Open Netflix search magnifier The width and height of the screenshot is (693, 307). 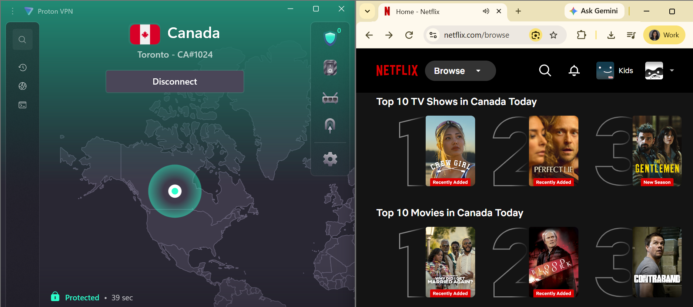click(x=545, y=71)
